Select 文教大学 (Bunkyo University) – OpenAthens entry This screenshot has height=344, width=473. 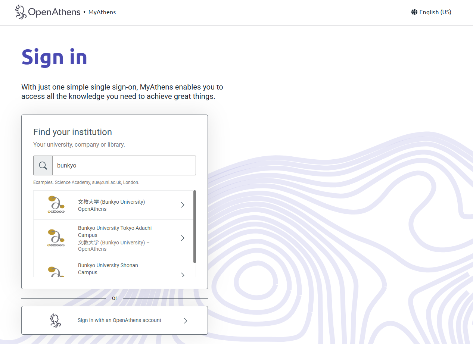click(113, 205)
